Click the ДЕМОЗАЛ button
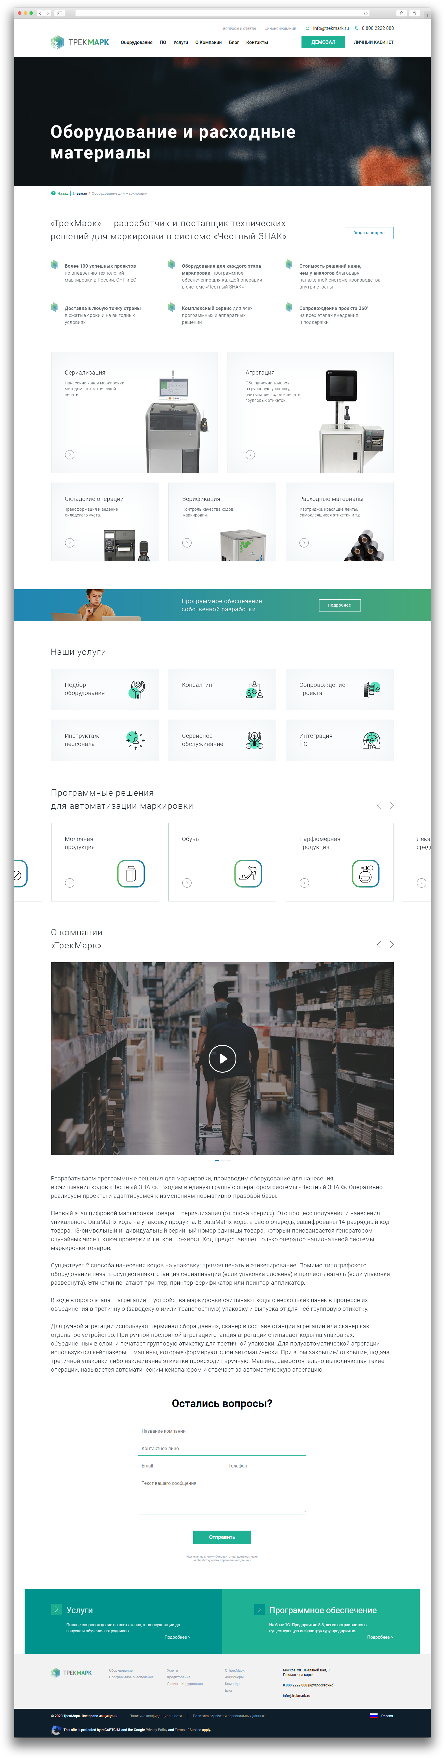Viewport: 445px width, 1758px height. point(323,42)
